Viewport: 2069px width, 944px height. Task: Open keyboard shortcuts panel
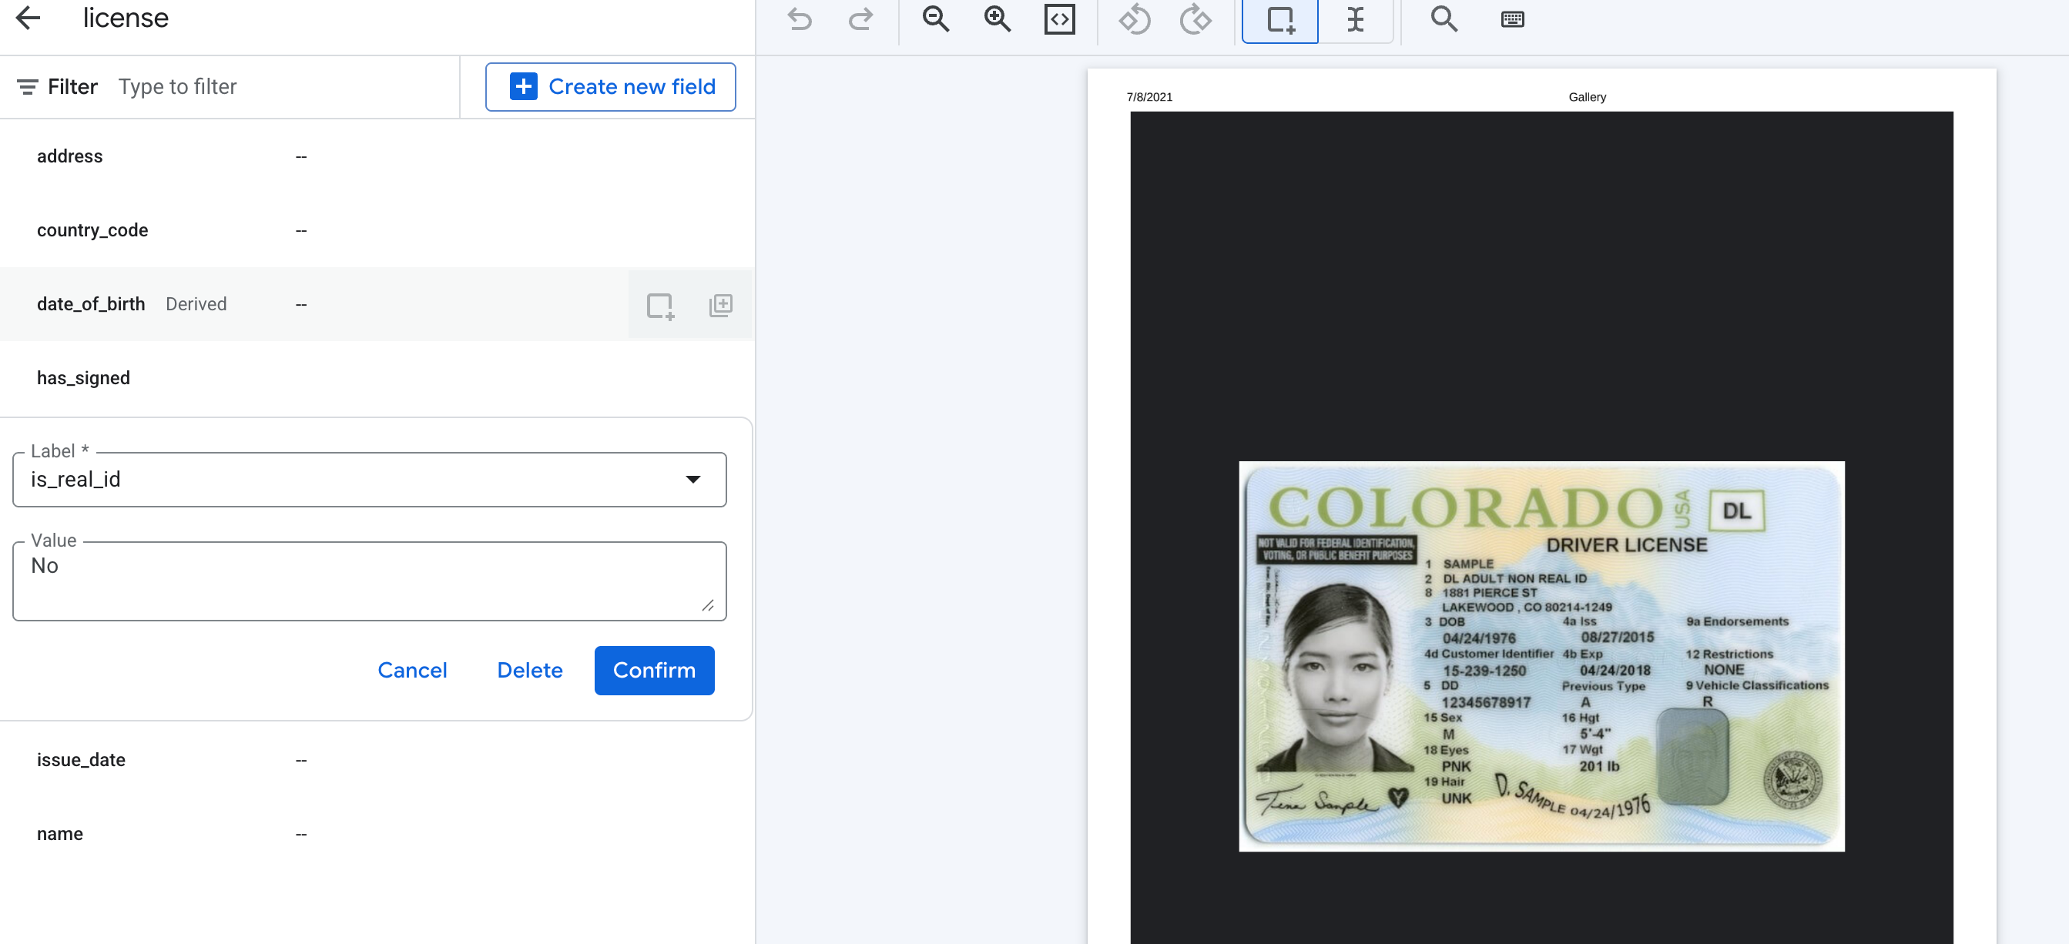point(1511,19)
